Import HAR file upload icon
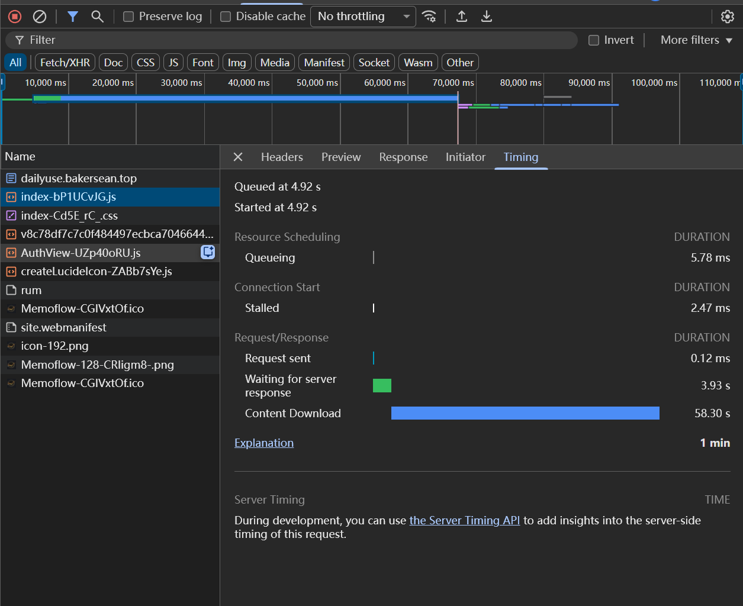 pyautogui.click(x=462, y=17)
